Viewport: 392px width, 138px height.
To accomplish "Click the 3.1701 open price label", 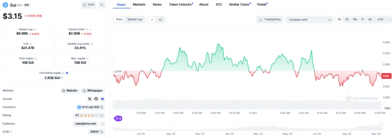I will coord(118,72).
